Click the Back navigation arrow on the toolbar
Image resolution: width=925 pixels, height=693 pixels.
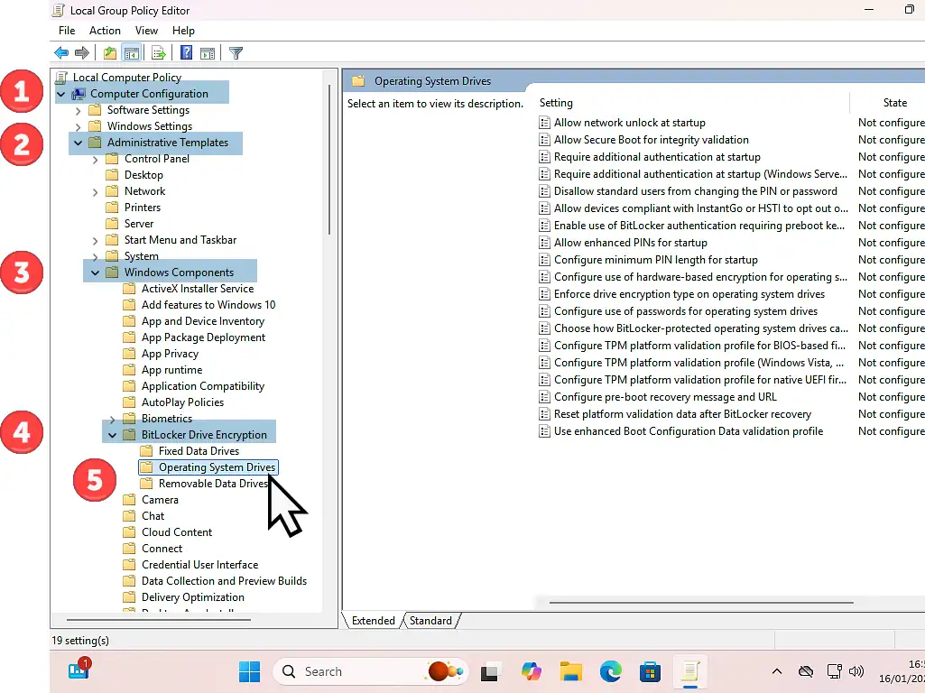point(60,52)
